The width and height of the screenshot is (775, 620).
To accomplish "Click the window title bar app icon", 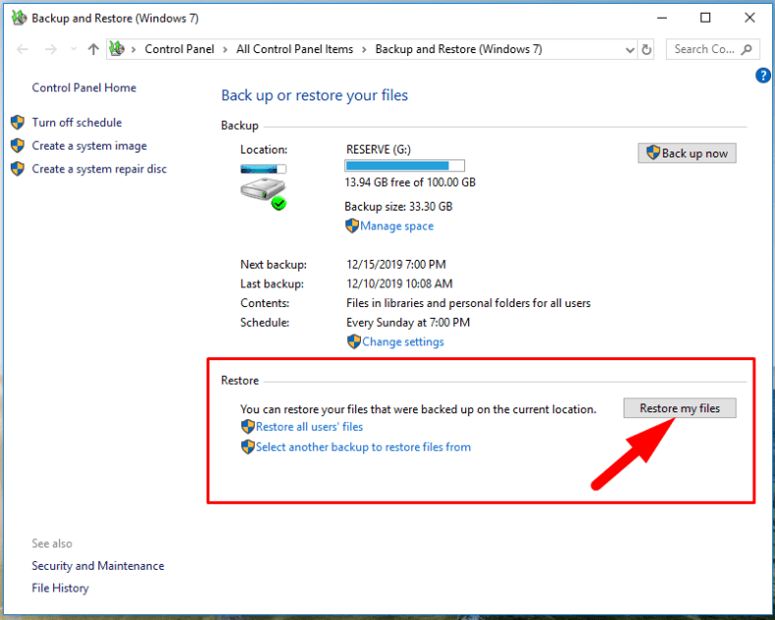I will (x=19, y=19).
